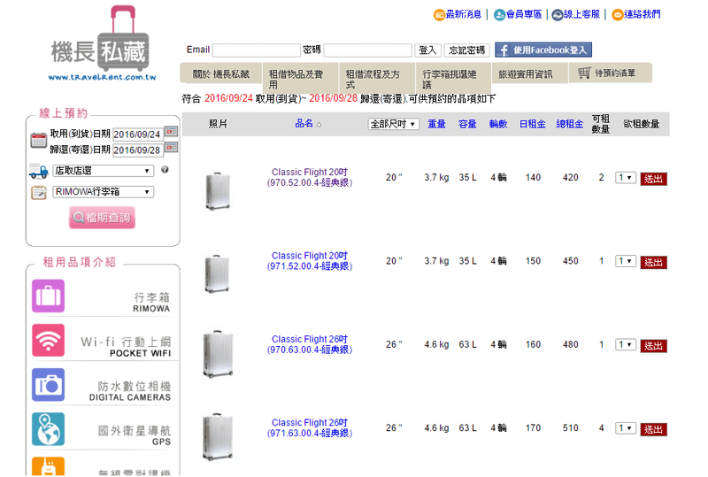Open Classic Flight 26吋 970.63.00.4 product link

309,344
